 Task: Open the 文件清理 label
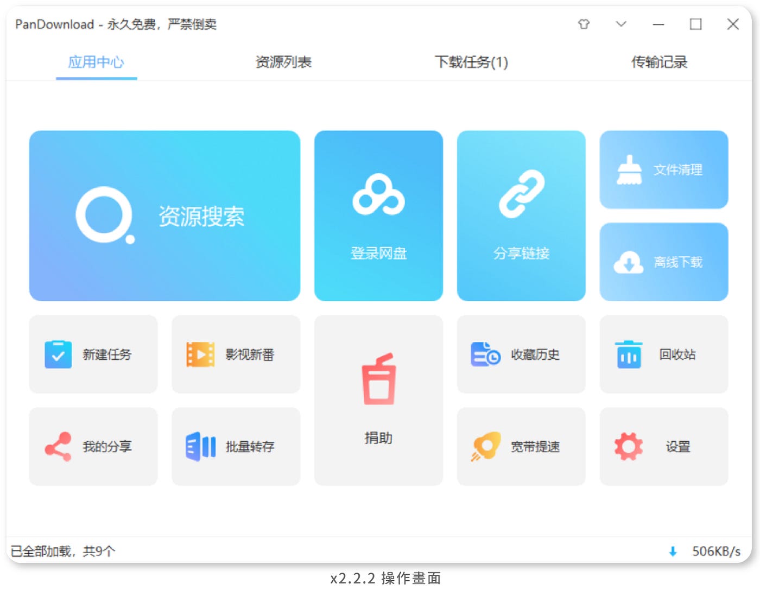pyautogui.click(x=677, y=170)
